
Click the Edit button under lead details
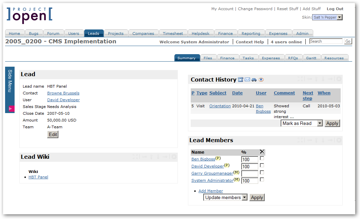[x=53, y=134]
